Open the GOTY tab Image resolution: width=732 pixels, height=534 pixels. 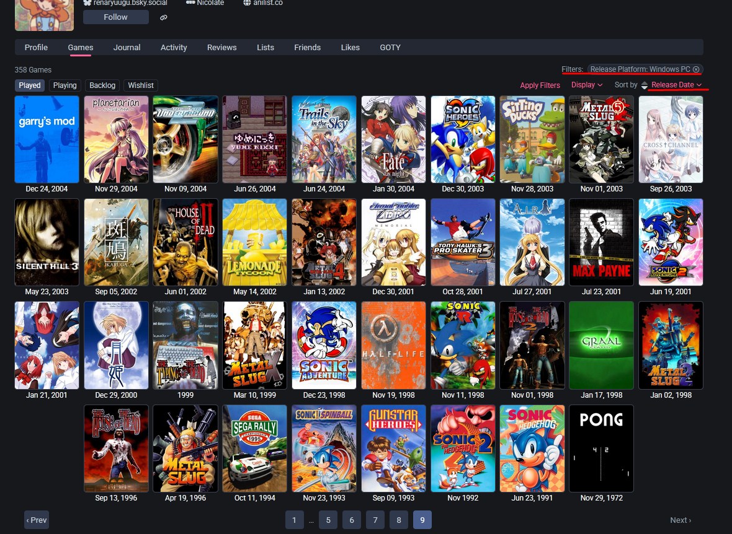tap(390, 47)
